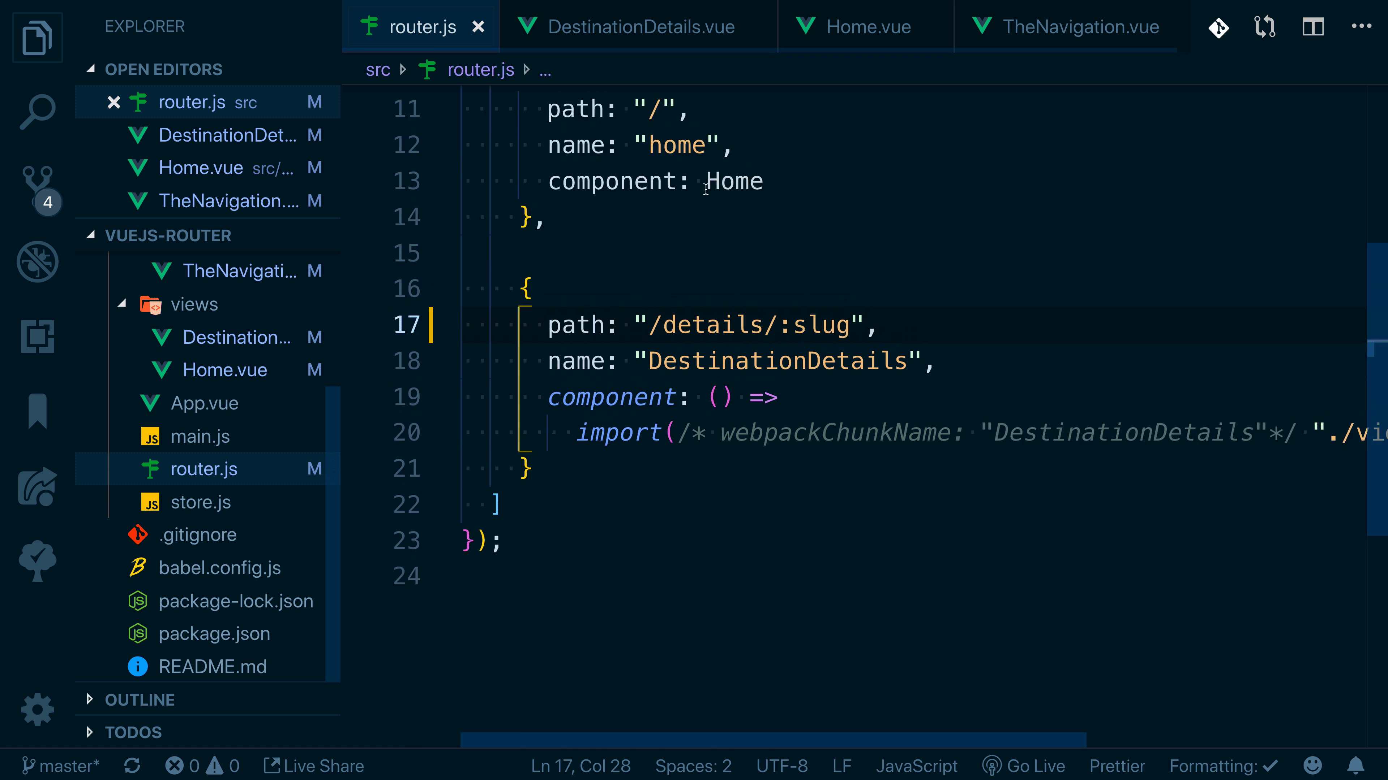Go to line via Ln 17, Col 28
Viewport: 1388px width, 780px height.
(581, 766)
